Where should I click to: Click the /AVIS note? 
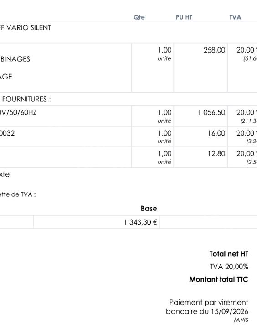coord(241,320)
